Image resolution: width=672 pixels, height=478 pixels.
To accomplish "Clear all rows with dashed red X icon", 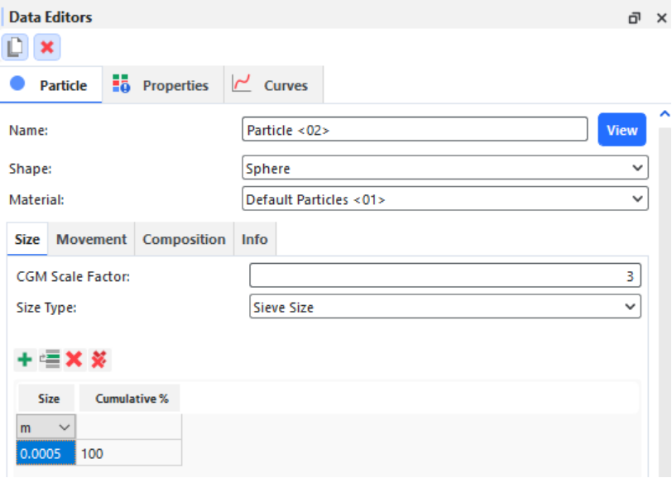I will [99, 360].
